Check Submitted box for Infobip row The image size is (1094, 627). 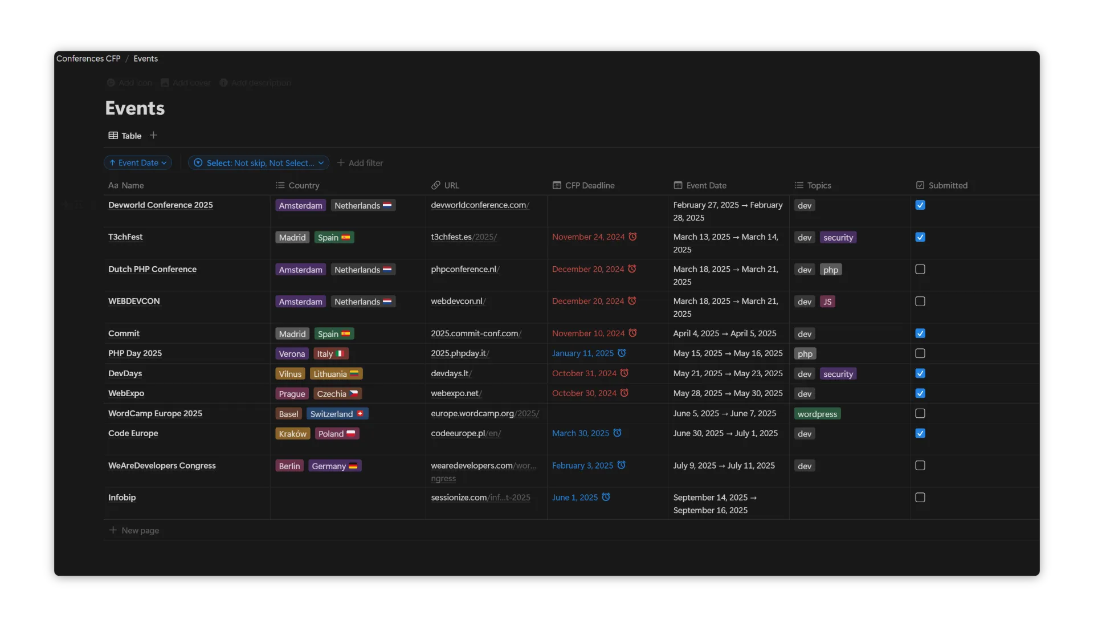[x=920, y=498]
